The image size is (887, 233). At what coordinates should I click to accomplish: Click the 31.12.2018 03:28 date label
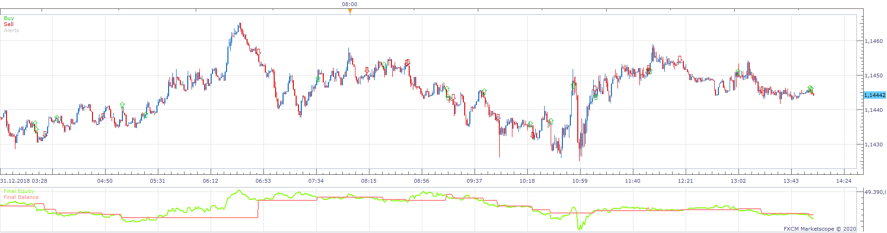(23, 181)
